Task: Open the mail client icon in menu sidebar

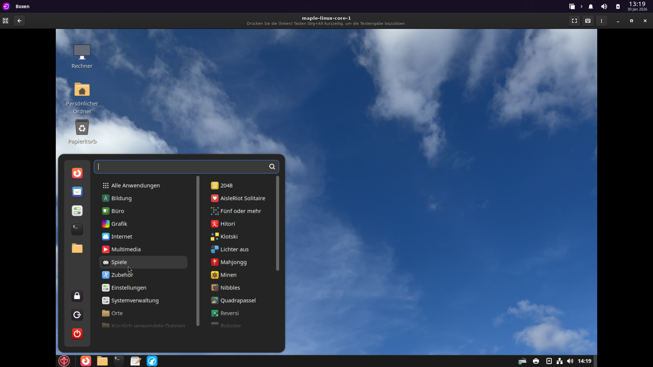Action: (77, 192)
